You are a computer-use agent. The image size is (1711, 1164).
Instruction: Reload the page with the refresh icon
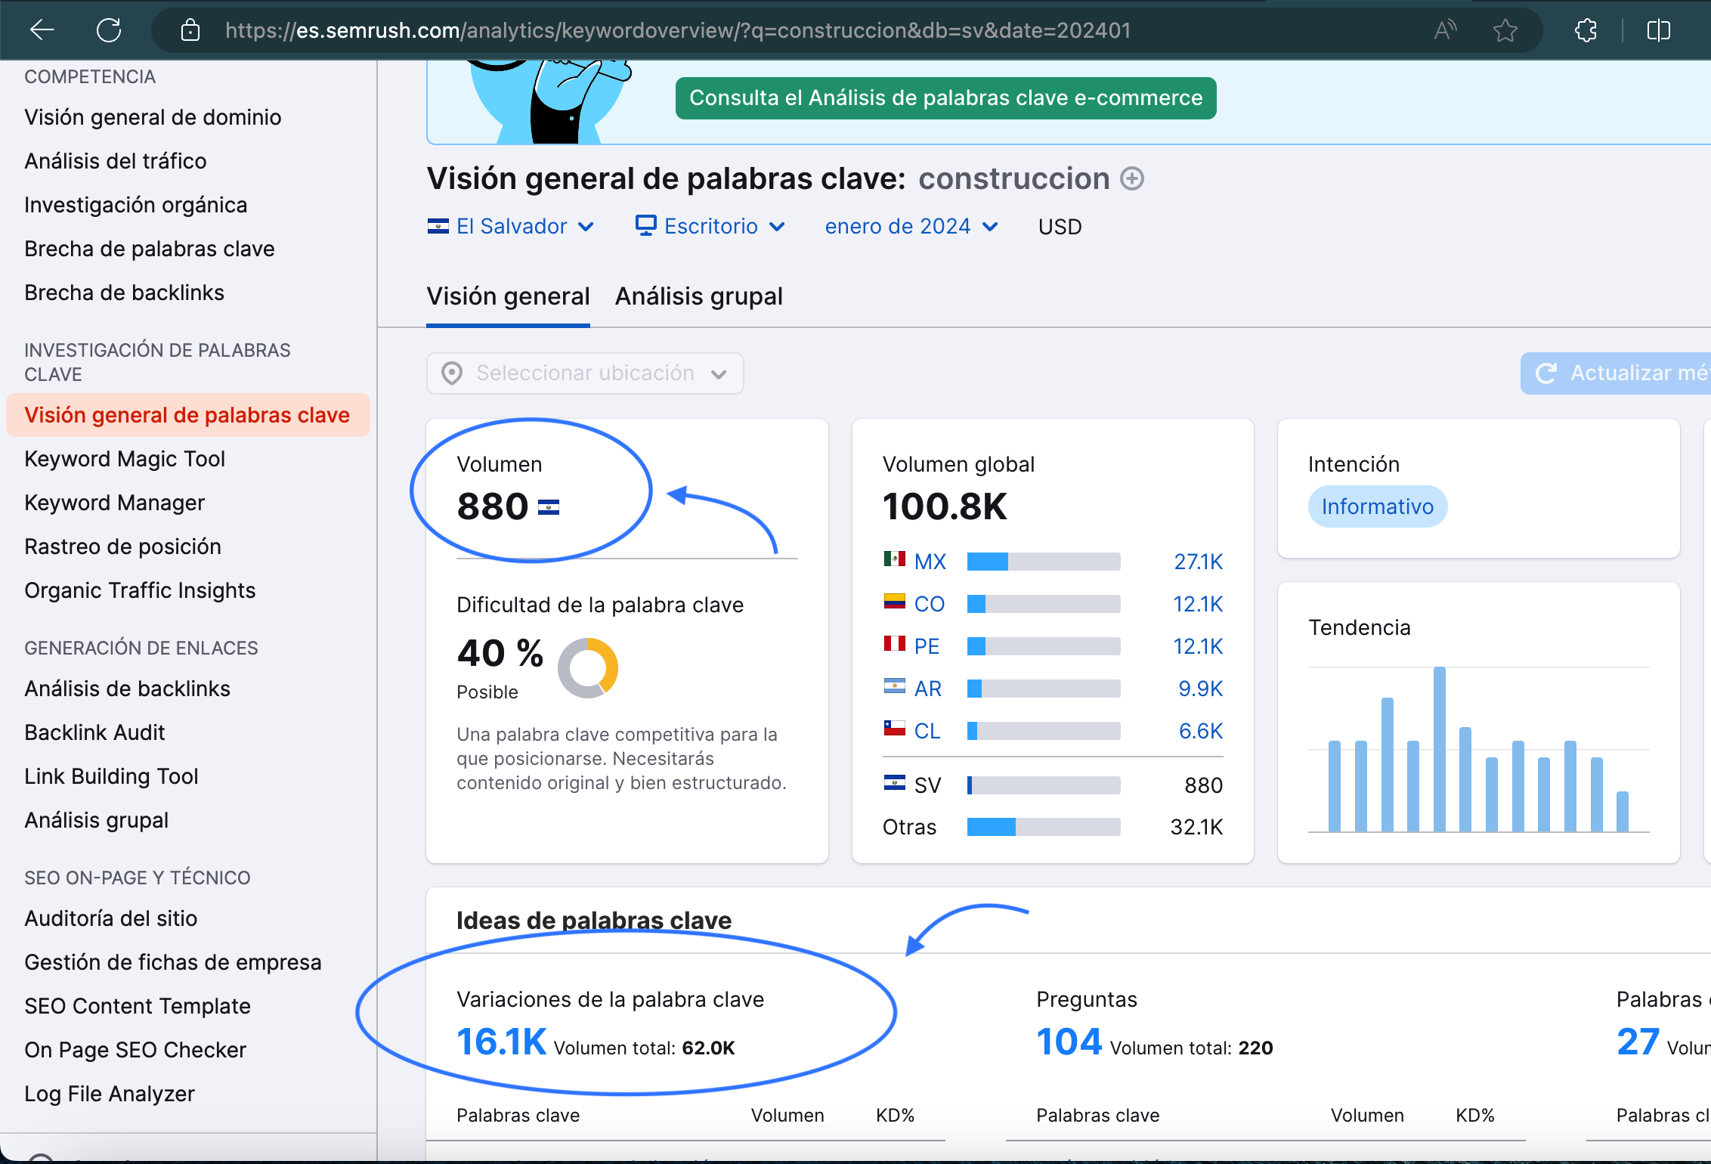[109, 30]
